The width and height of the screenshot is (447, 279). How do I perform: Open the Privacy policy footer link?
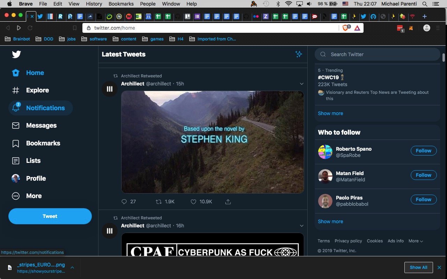tap(348, 241)
